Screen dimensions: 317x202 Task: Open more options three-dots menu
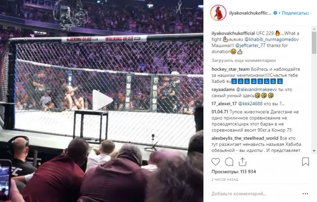pos(305,193)
